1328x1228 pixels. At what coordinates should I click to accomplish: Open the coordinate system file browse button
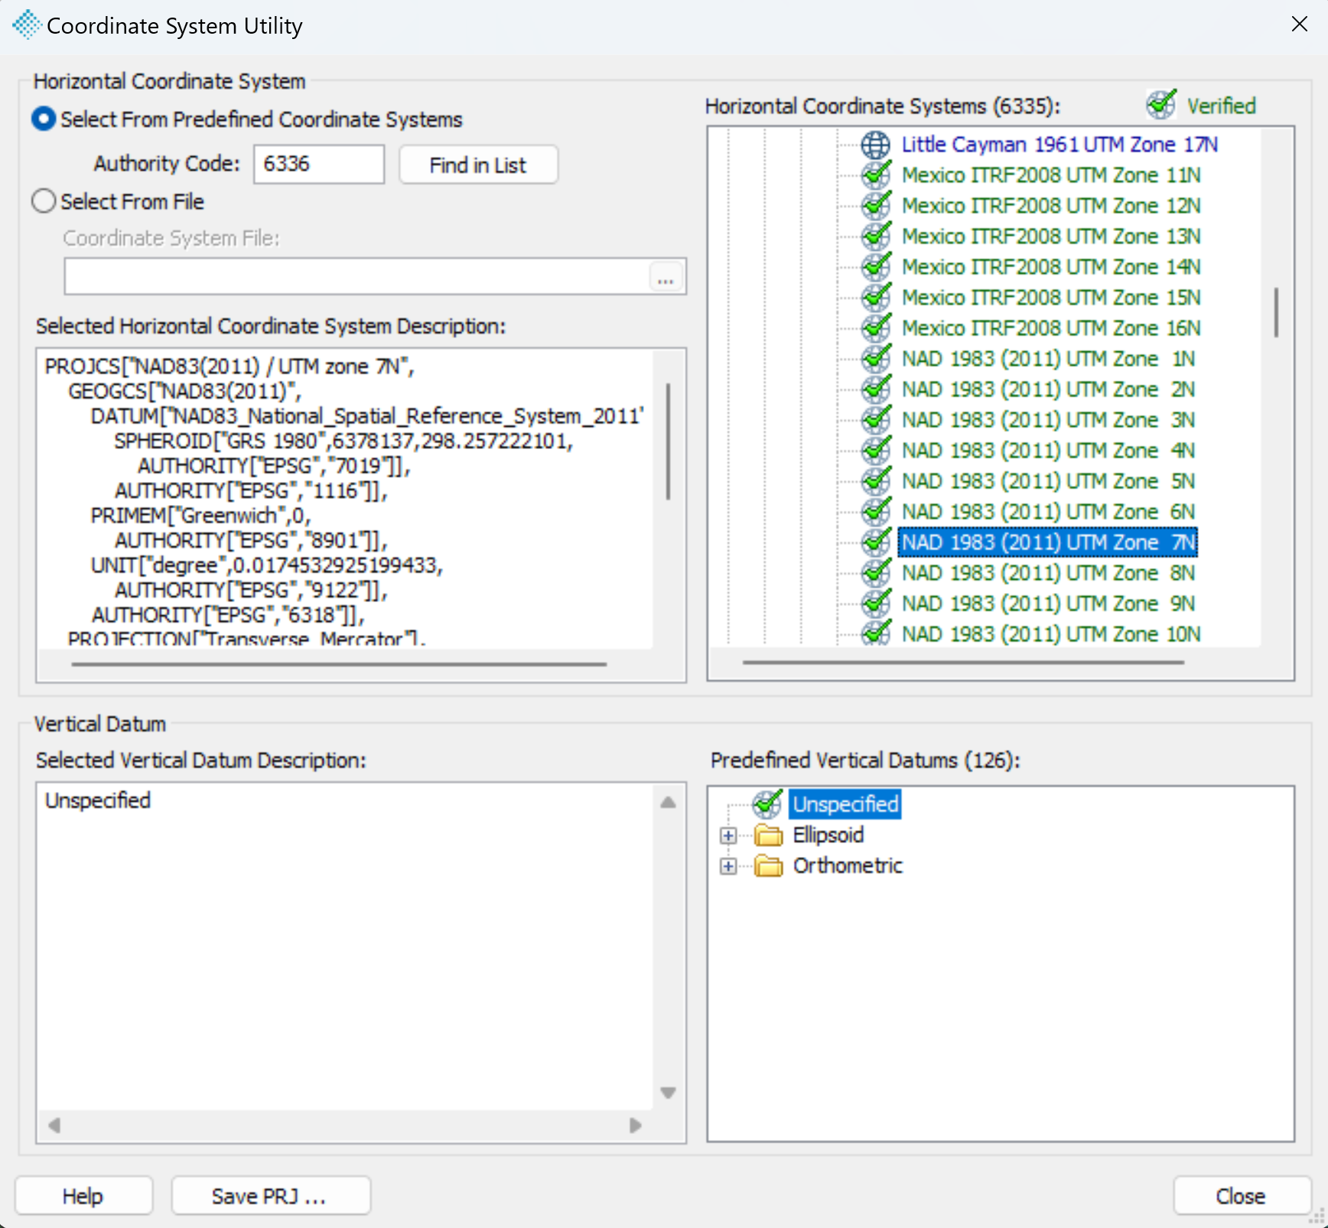tap(666, 277)
